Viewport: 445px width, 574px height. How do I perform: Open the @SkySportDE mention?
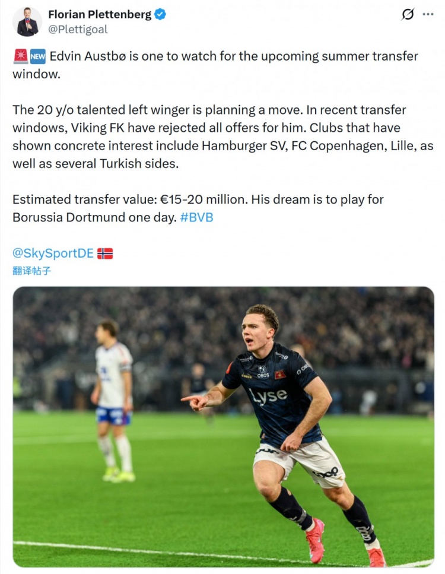click(53, 253)
